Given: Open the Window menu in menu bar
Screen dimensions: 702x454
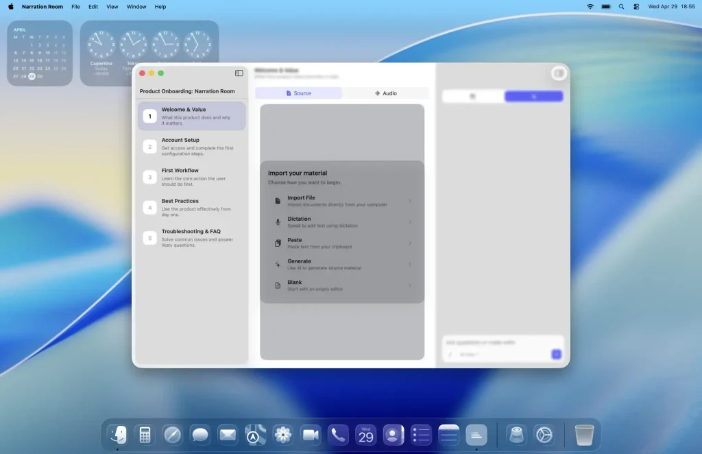Looking at the screenshot, I should [x=136, y=7].
